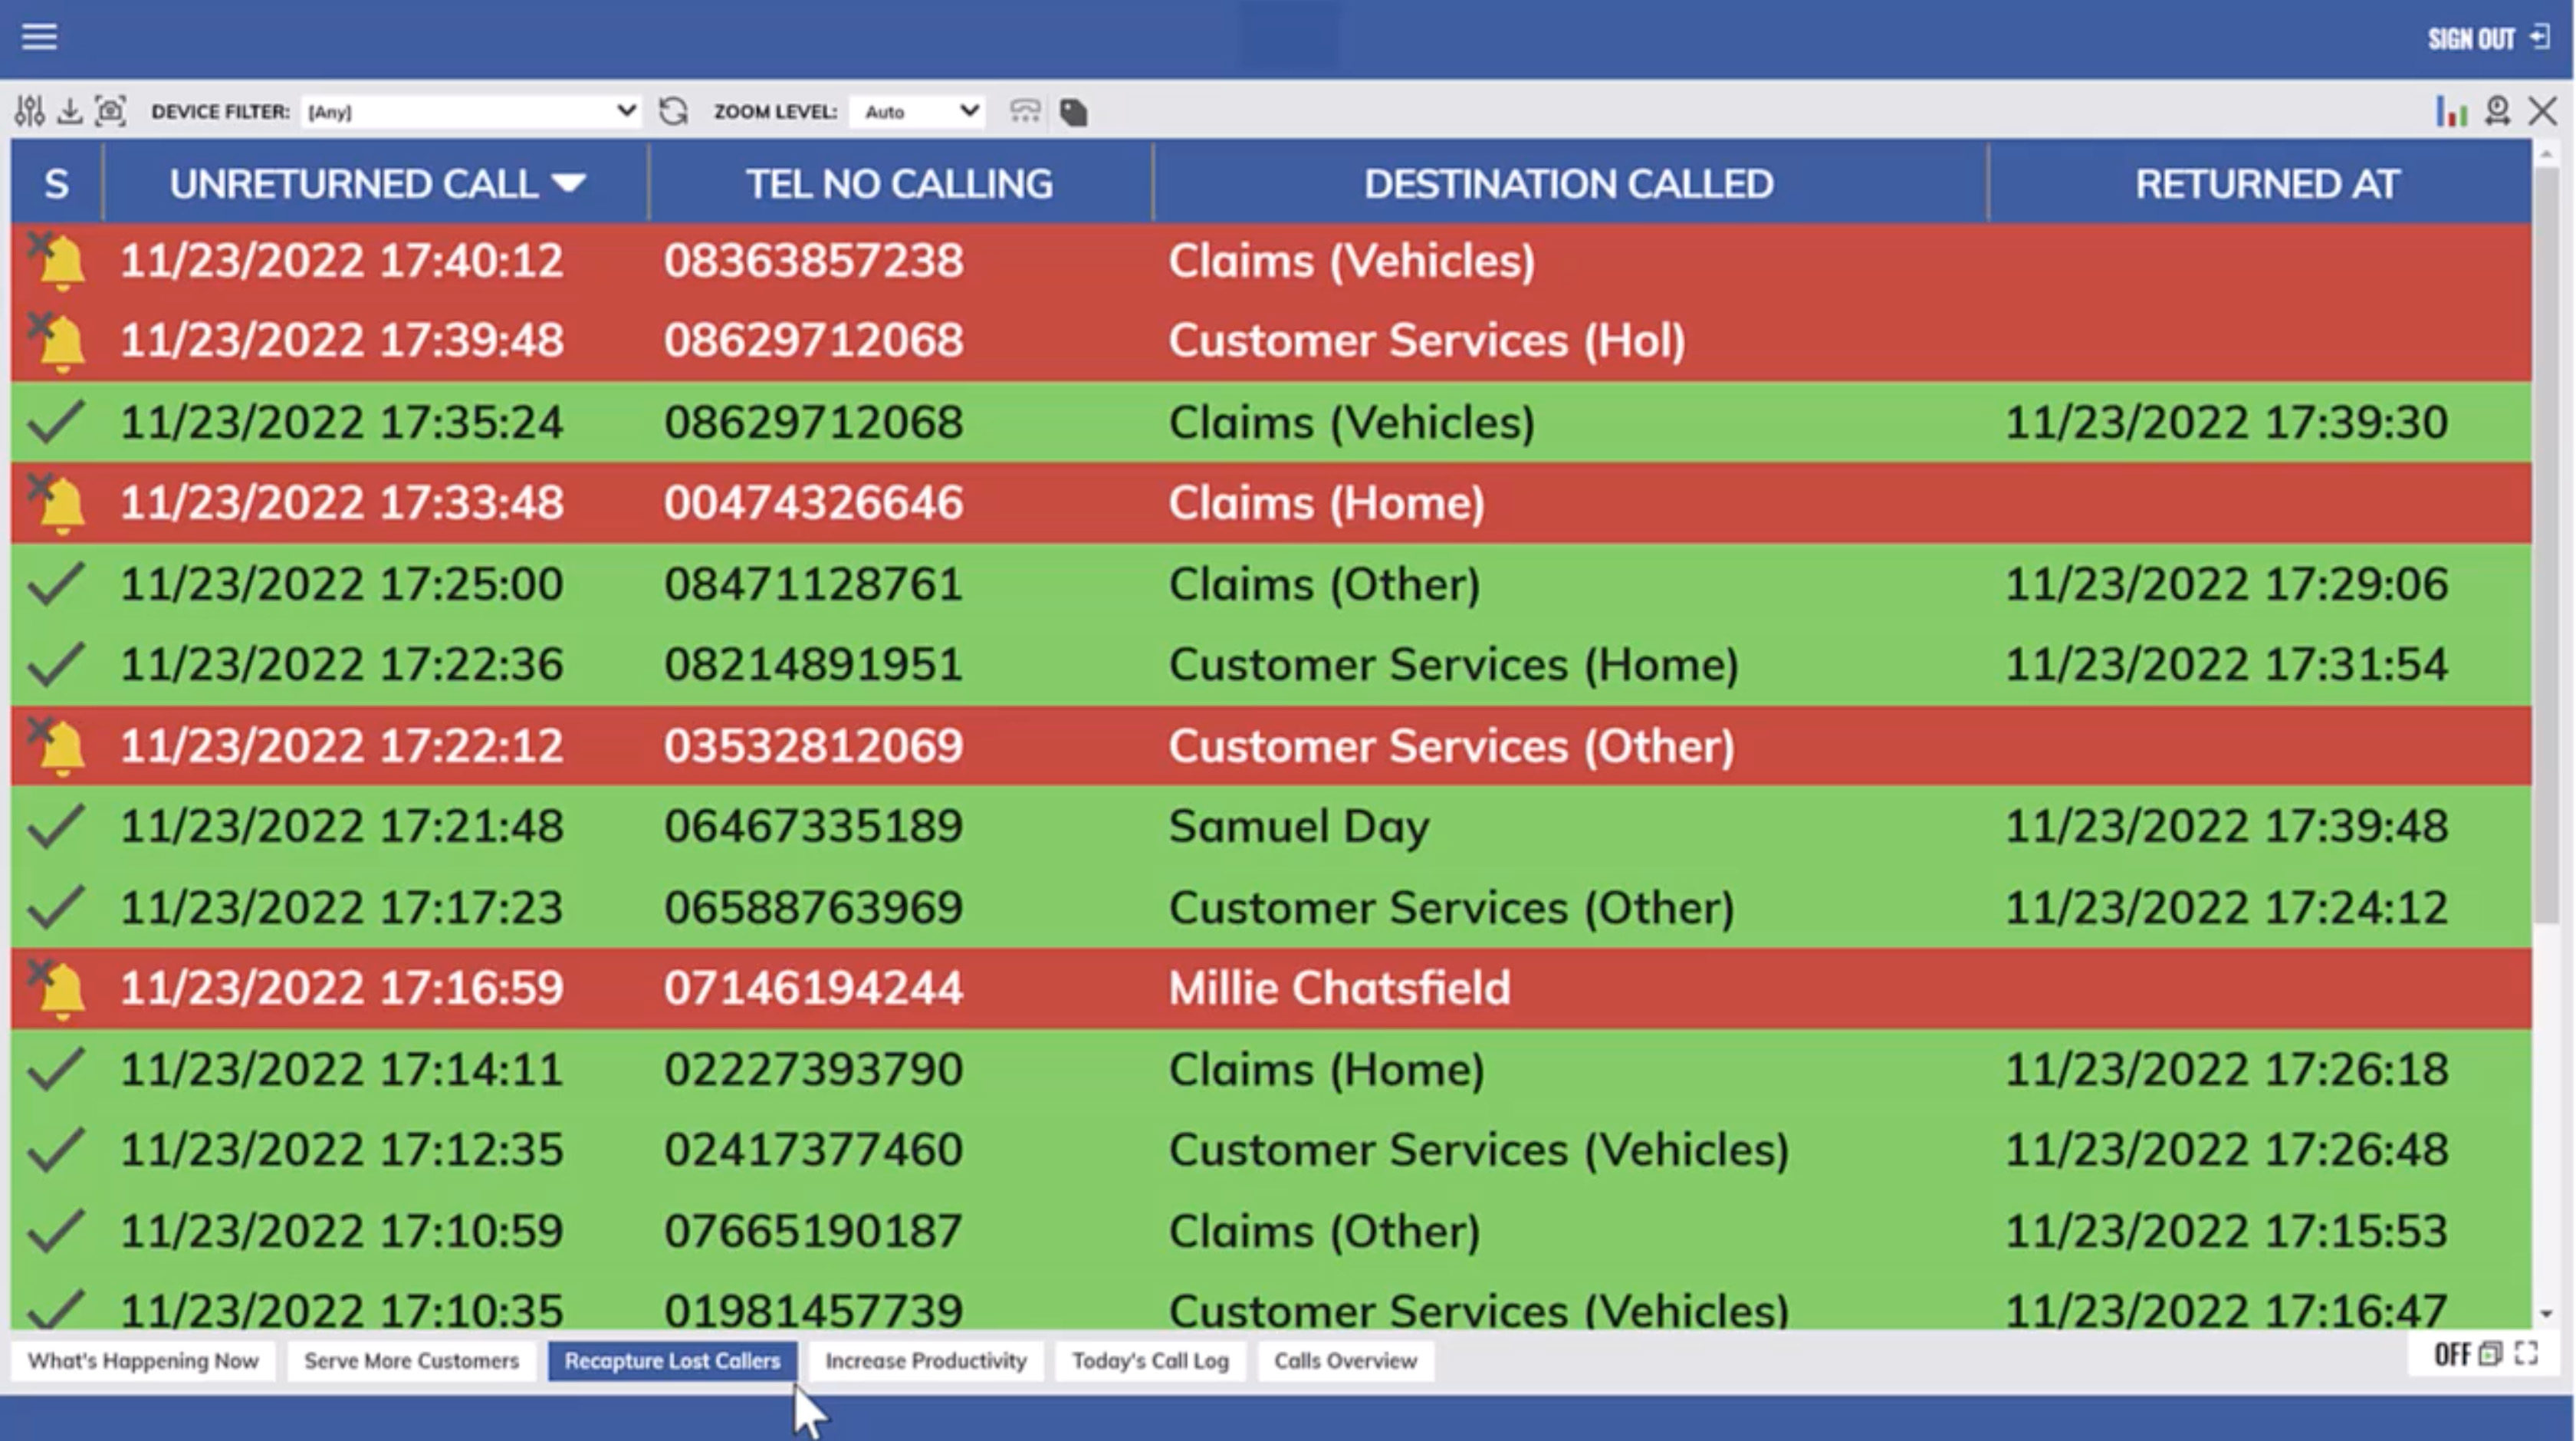The height and width of the screenshot is (1441, 2576).
Task: Click the download export icon
Action: (x=69, y=111)
